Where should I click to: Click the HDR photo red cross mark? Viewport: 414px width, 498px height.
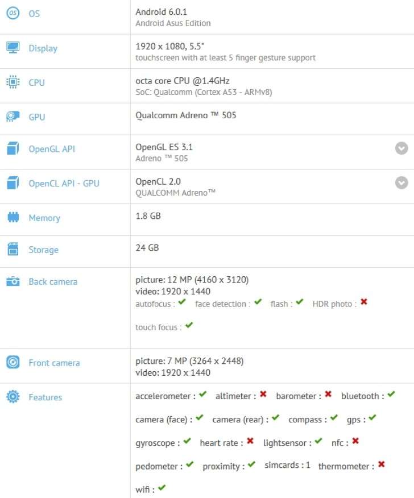[x=364, y=302]
